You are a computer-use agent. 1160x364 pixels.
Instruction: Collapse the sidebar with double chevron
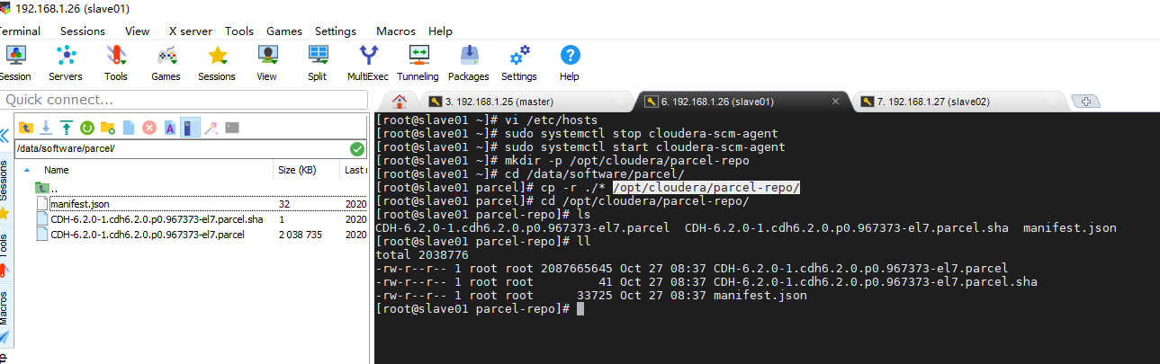[4, 137]
